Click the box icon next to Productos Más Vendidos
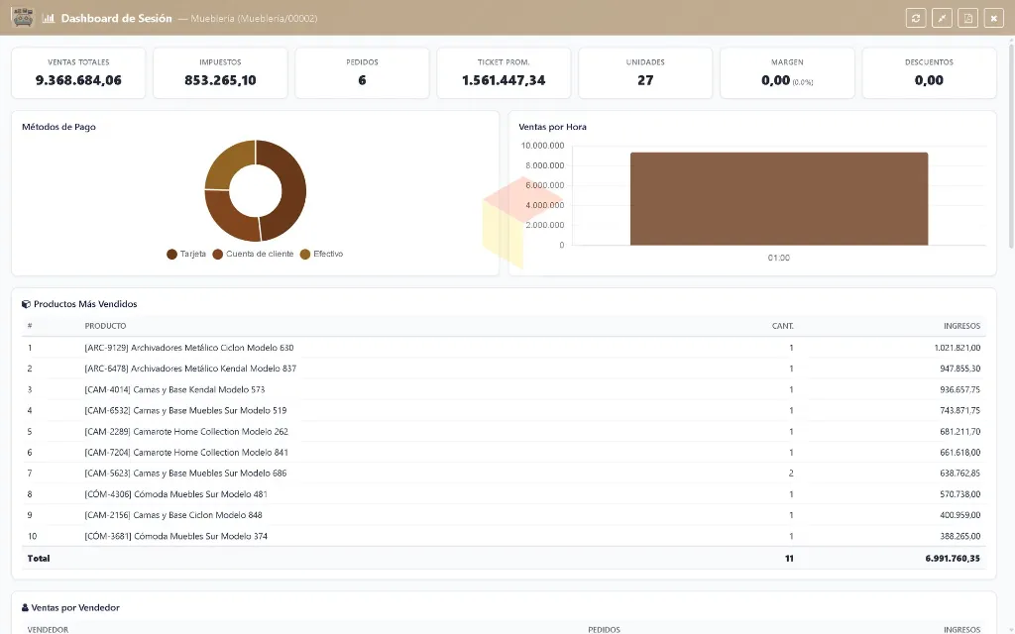Screen dimensions: 1015x634 (x=26, y=304)
